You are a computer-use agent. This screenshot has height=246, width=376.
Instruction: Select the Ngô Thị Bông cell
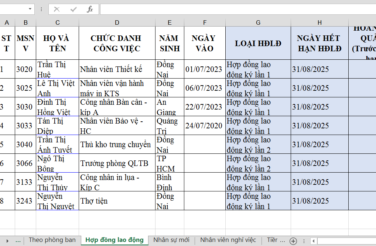tap(58, 163)
